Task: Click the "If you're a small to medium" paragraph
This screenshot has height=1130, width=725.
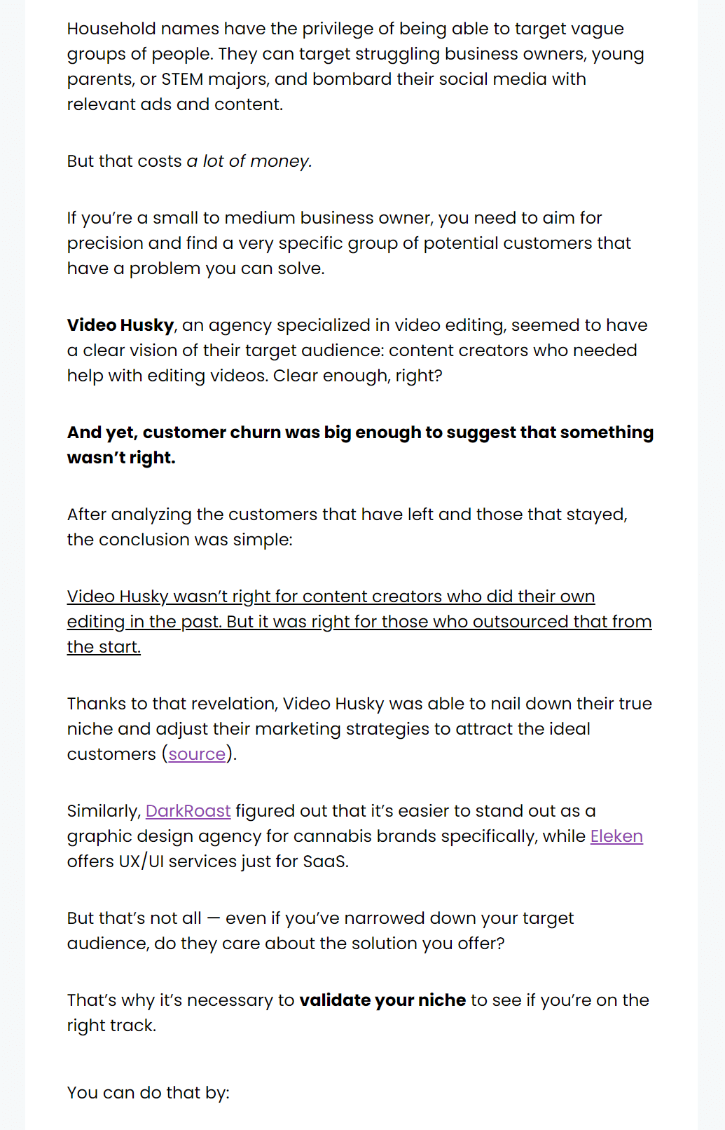Action: (335, 218)
